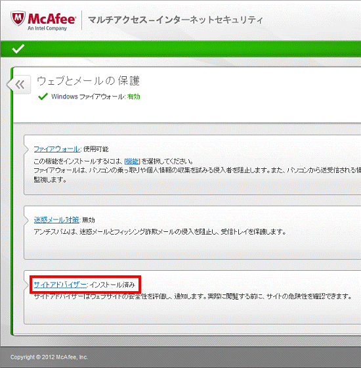Click the Windows ファイアウォール: 有効 status text

pyautogui.click(x=96, y=97)
